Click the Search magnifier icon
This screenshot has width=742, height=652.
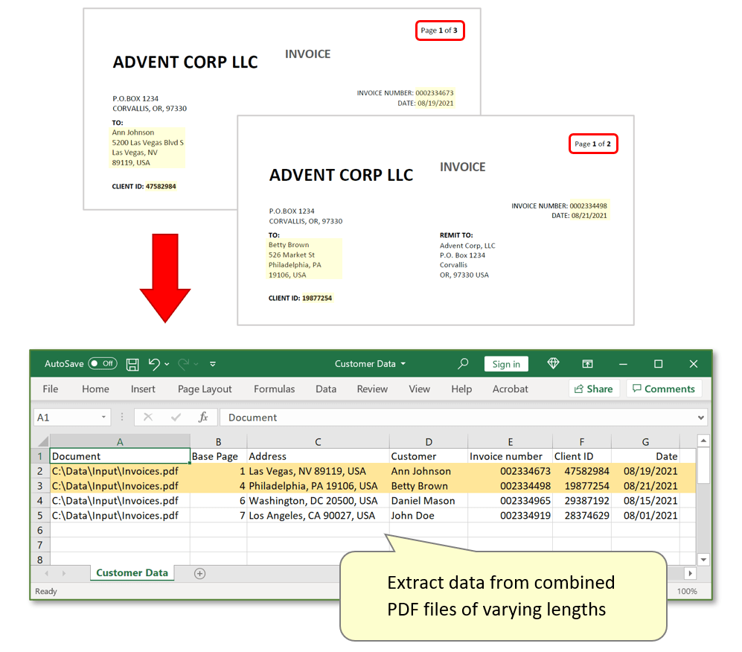pos(463,363)
